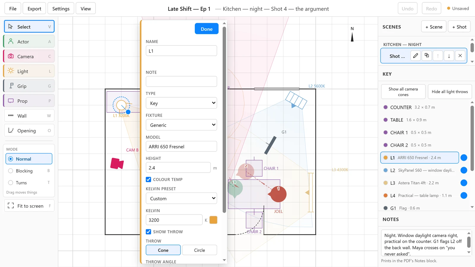Uncheck the SHOW THROW checkbox
This screenshot has height=267, width=475.
point(148,232)
